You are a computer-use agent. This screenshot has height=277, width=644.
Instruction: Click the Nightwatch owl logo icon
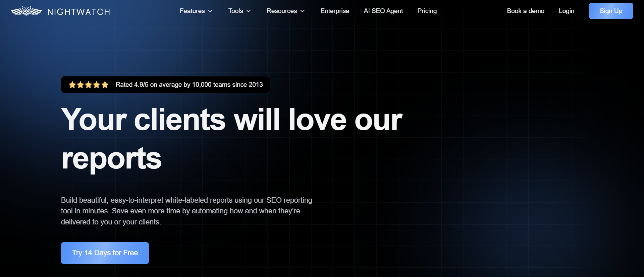26,11
